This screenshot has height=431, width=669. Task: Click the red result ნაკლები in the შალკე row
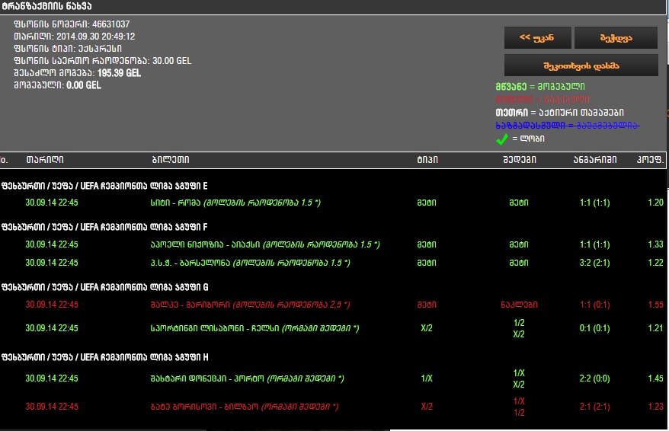[519, 305]
